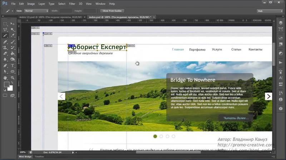286x160 pixels.
Task: Click the foreground color swatch
Action: 6,85
